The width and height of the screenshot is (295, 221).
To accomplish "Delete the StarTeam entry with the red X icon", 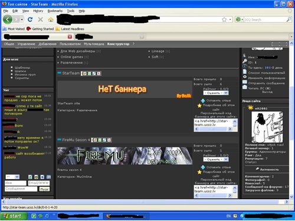I will (99, 73).
